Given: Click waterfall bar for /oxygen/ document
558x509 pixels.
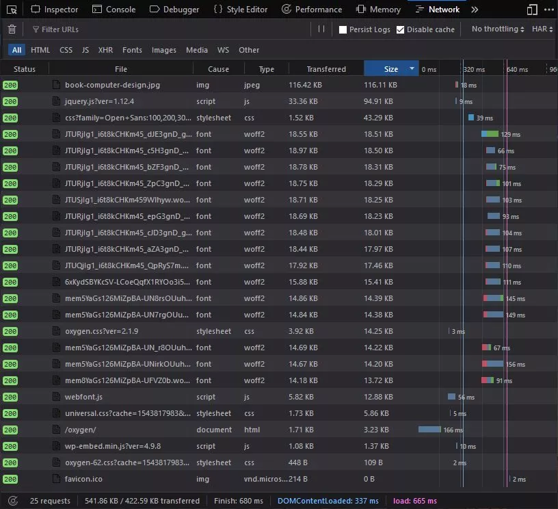Looking at the screenshot, I should click(x=430, y=430).
